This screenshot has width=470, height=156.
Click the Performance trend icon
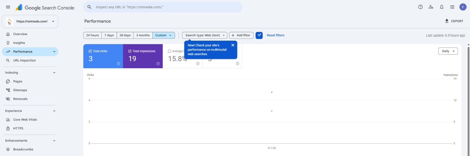tap(8, 52)
